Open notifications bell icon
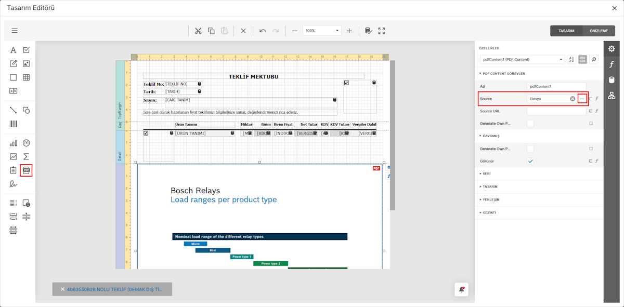The width and height of the screenshot is (624, 307). pos(462,289)
